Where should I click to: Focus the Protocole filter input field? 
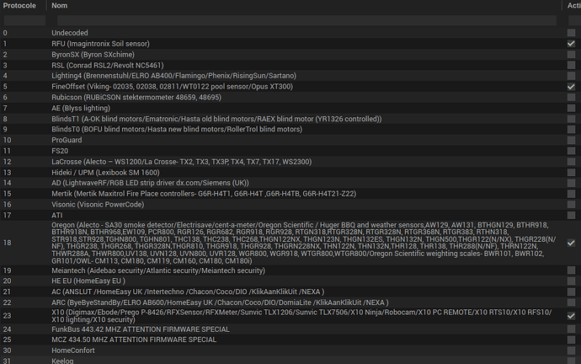point(24,20)
